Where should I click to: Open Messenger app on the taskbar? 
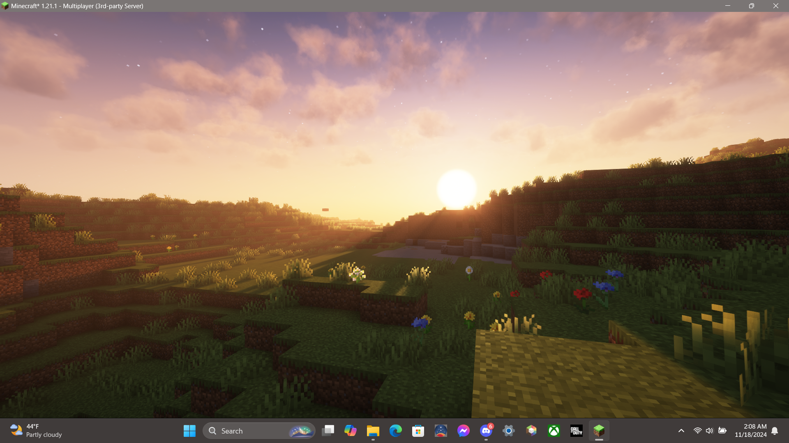click(464, 431)
